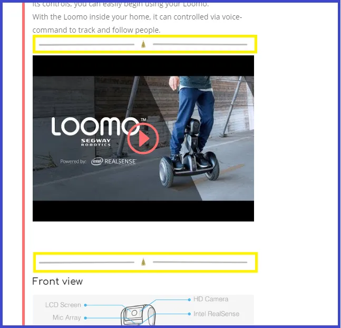
Task: Click the 'Front view' heading
Action: [x=57, y=281]
